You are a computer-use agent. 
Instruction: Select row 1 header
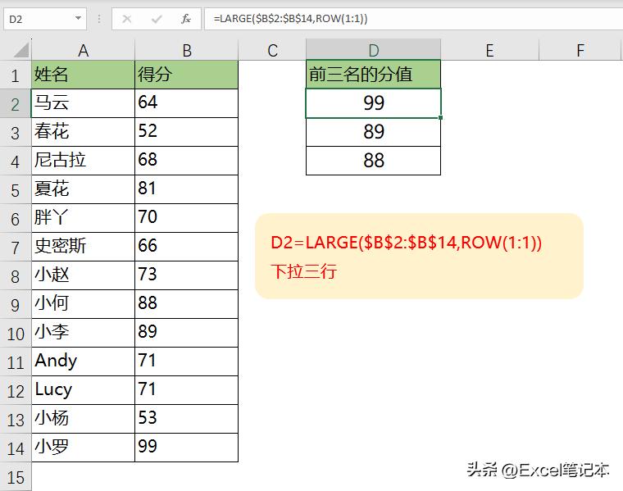coord(16,75)
